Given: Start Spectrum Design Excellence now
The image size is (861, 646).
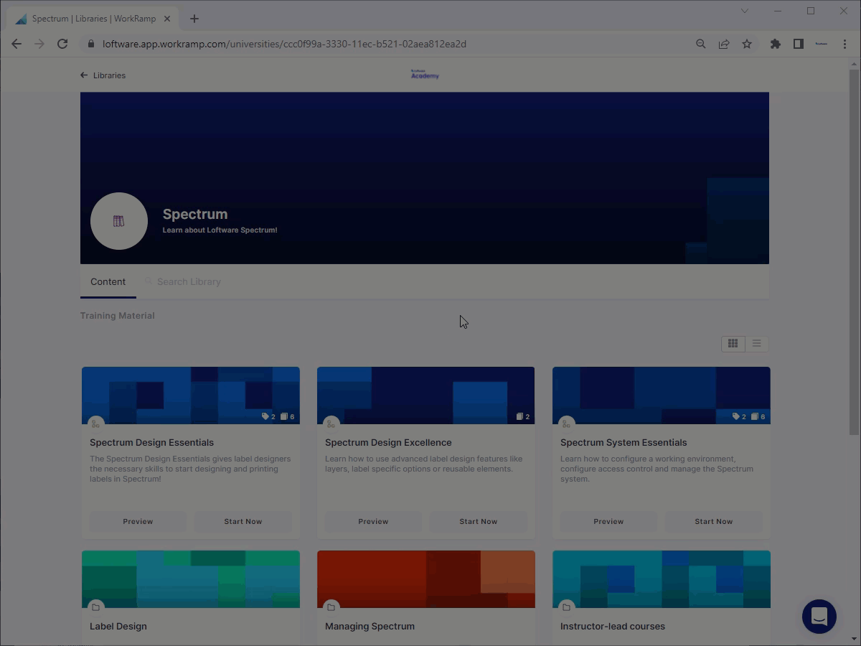Looking at the screenshot, I should point(478,521).
